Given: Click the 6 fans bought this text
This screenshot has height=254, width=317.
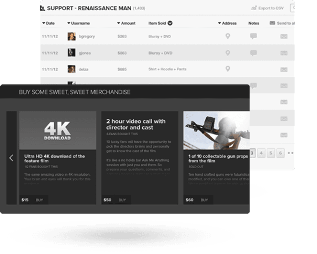Looking at the screenshot, I should click(122, 134).
